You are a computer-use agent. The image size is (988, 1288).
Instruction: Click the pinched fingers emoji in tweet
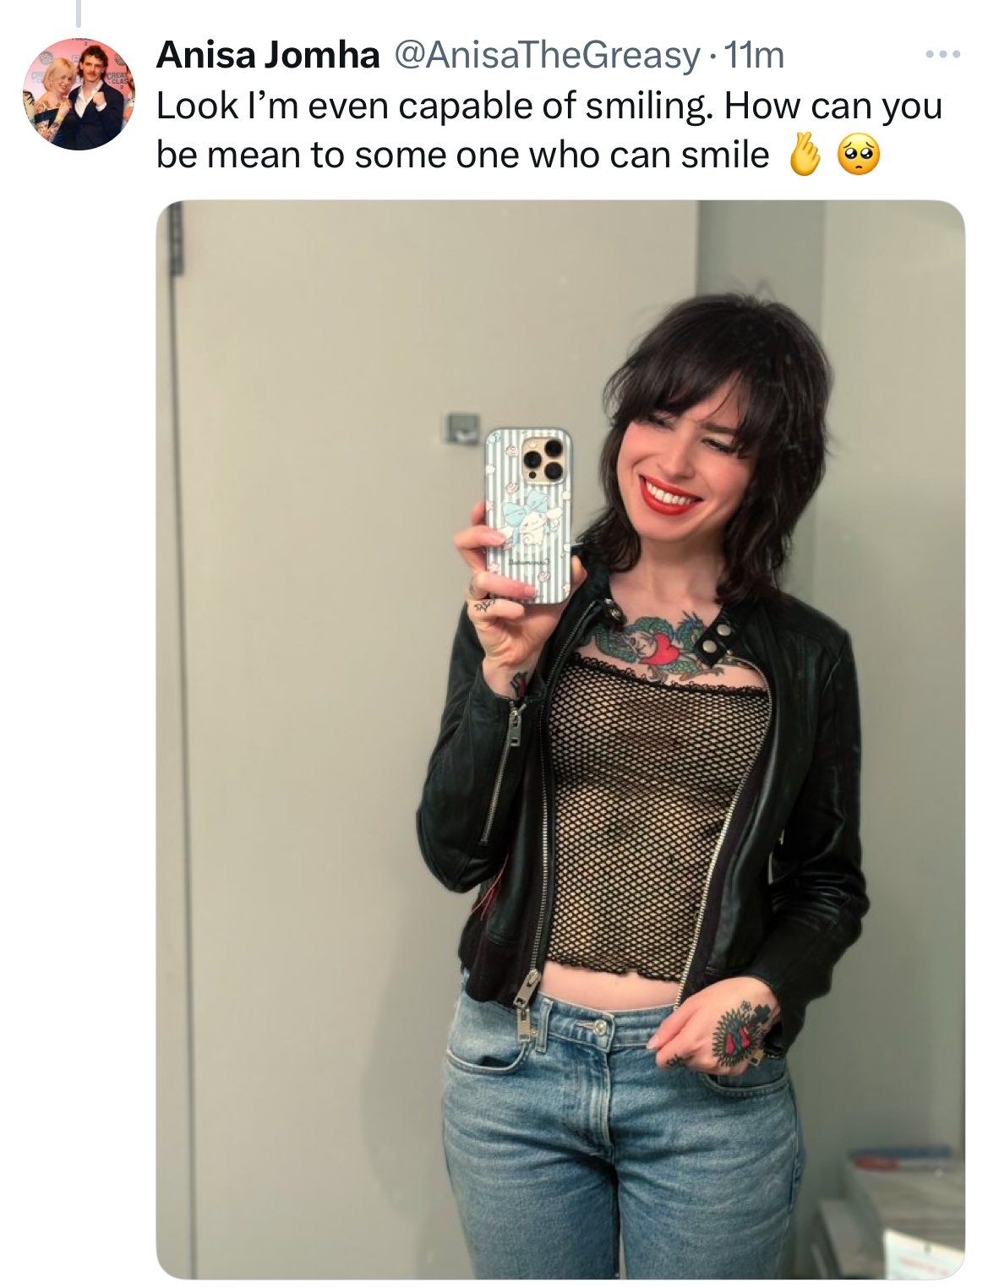(x=804, y=156)
